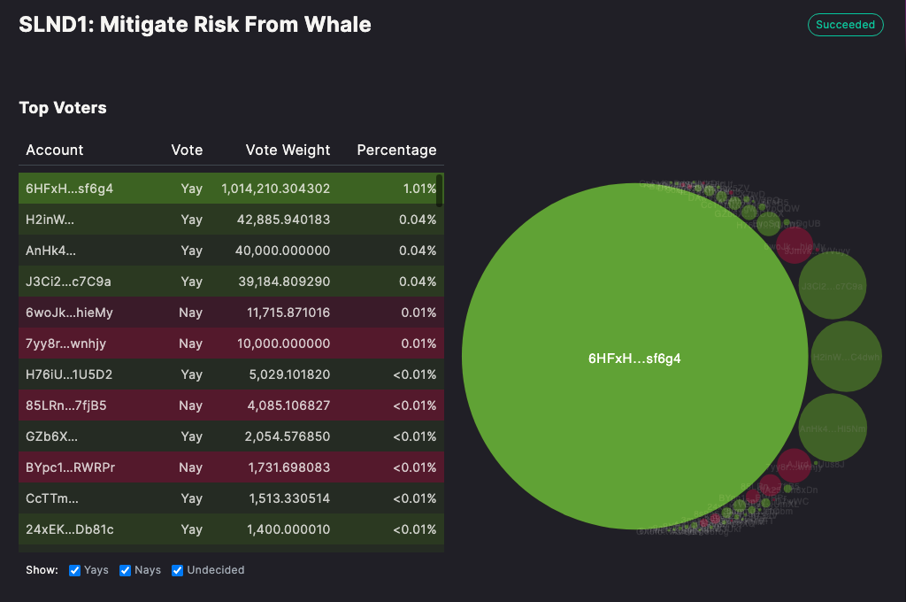This screenshot has height=602, width=906.
Task: Select the H2inW...C4dwh bubble in chart
Action: coord(847,357)
